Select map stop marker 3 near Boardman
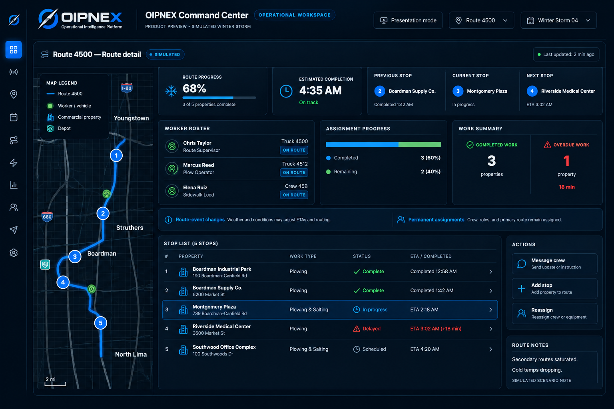The height and width of the screenshot is (409, 614). [x=75, y=256]
